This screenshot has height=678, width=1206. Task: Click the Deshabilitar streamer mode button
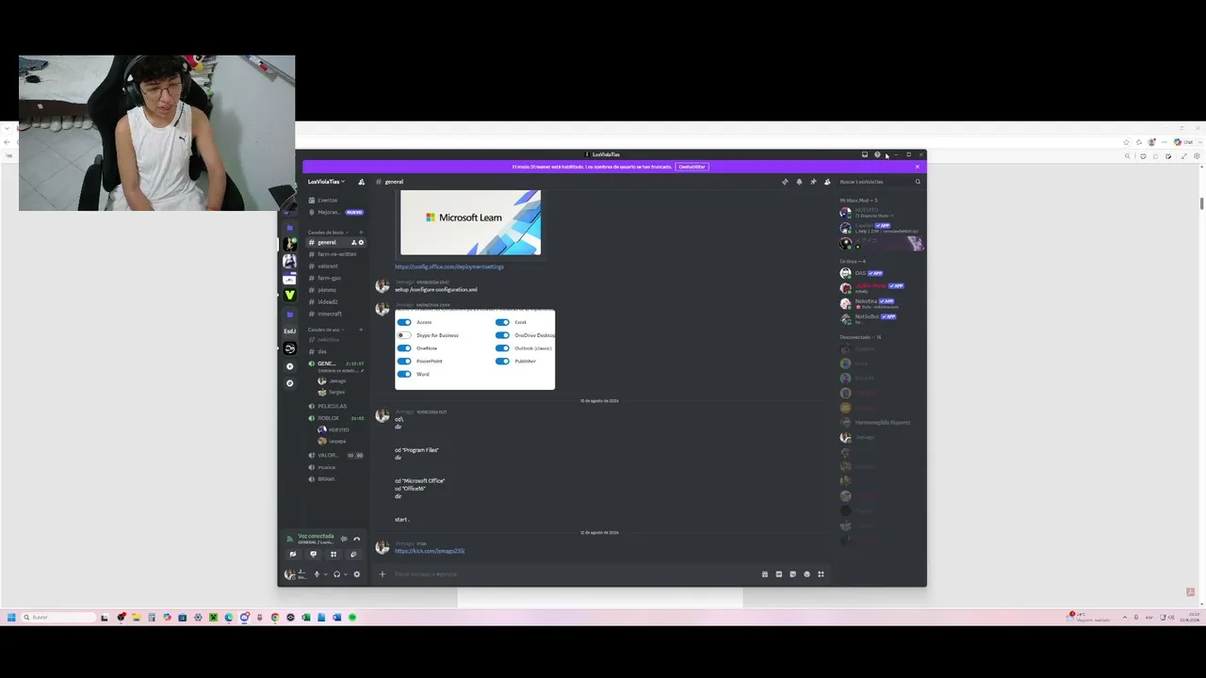coord(692,167)
